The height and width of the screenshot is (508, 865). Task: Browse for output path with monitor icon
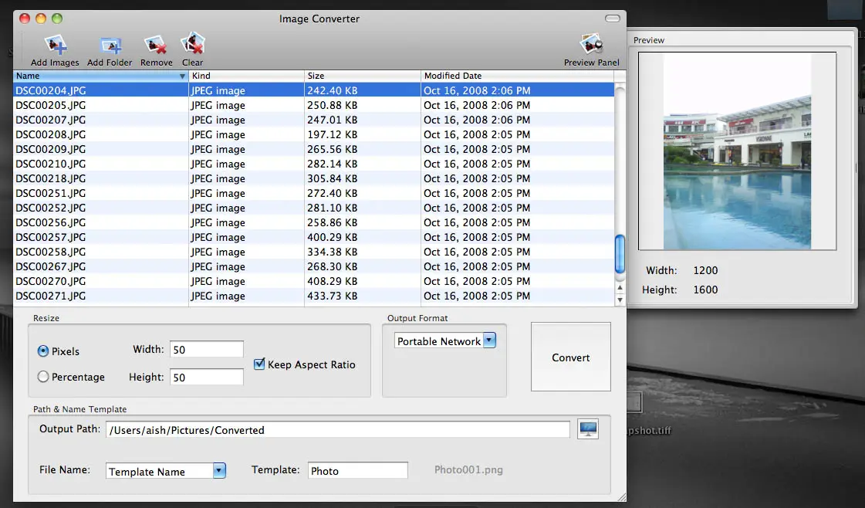(588, 429)
